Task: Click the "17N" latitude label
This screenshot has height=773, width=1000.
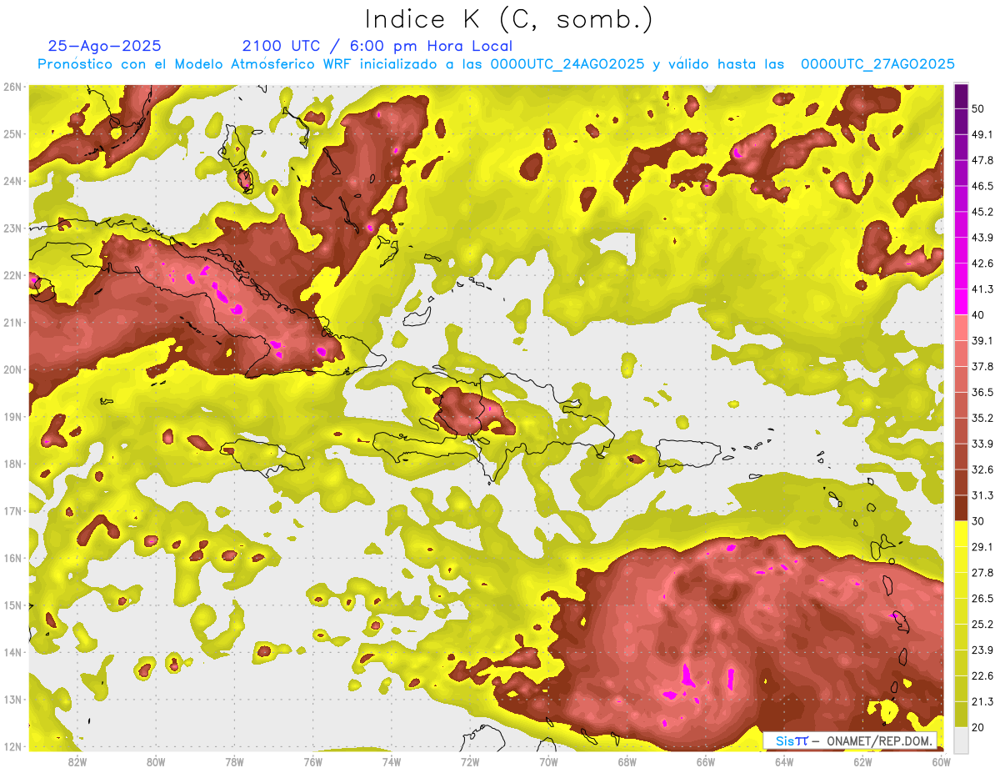Action: pyautogui.click(x=12, y=510)
